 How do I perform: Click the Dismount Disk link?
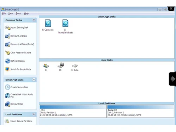click(x=17, y=104)
